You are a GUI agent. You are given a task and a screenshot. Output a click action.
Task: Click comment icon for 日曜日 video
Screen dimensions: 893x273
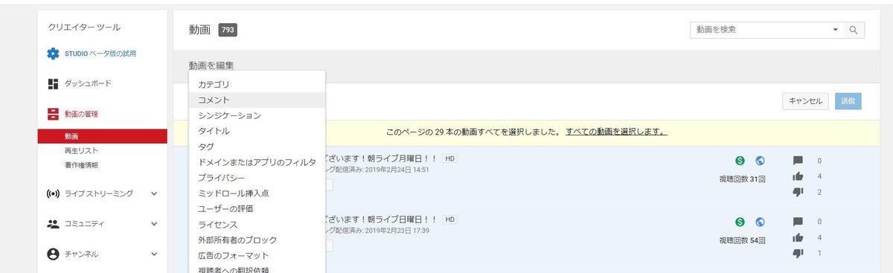point(798,222)
